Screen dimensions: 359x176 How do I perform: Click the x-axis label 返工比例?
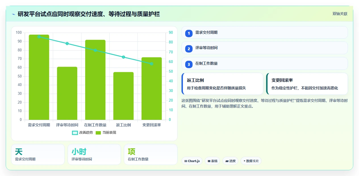123,125
